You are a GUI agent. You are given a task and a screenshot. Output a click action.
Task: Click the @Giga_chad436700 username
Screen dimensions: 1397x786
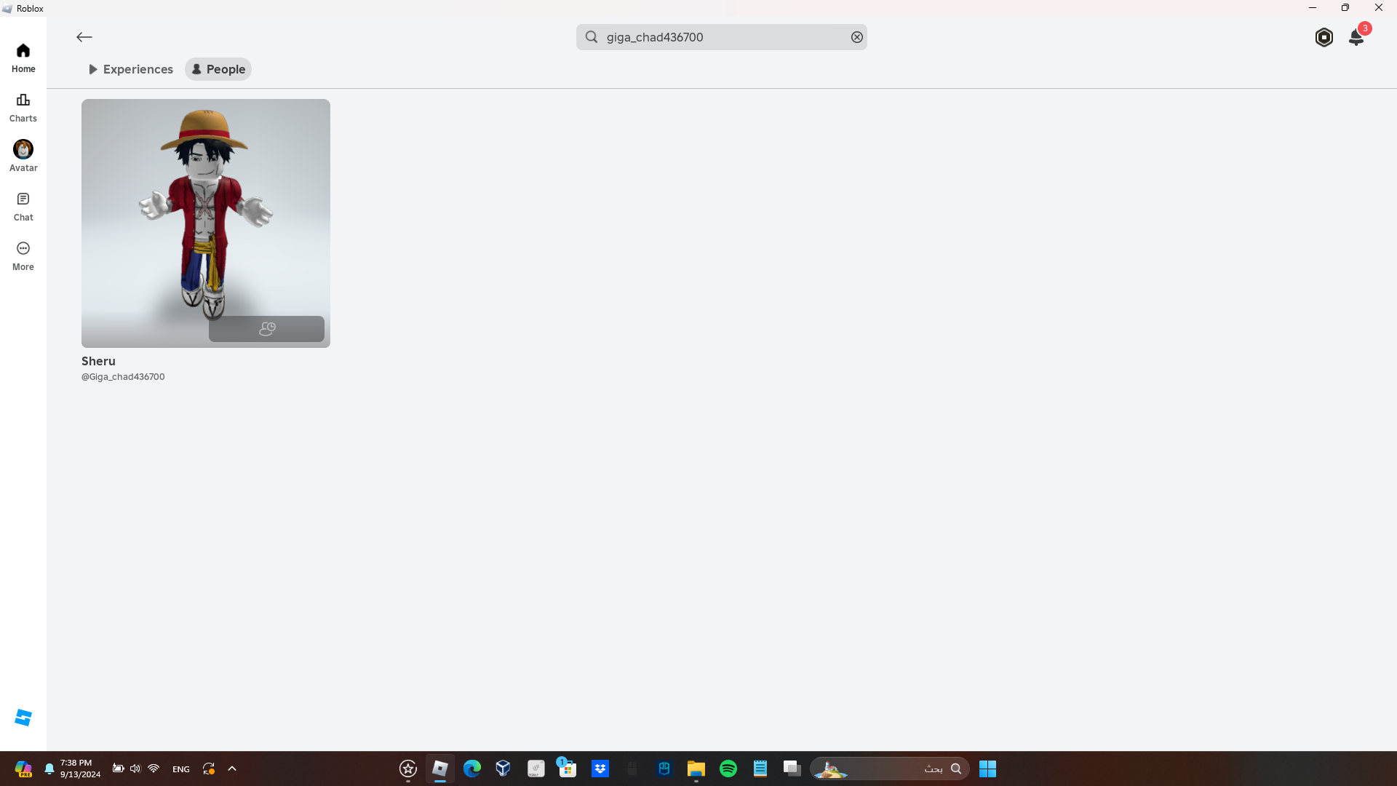tap(123, 377)
